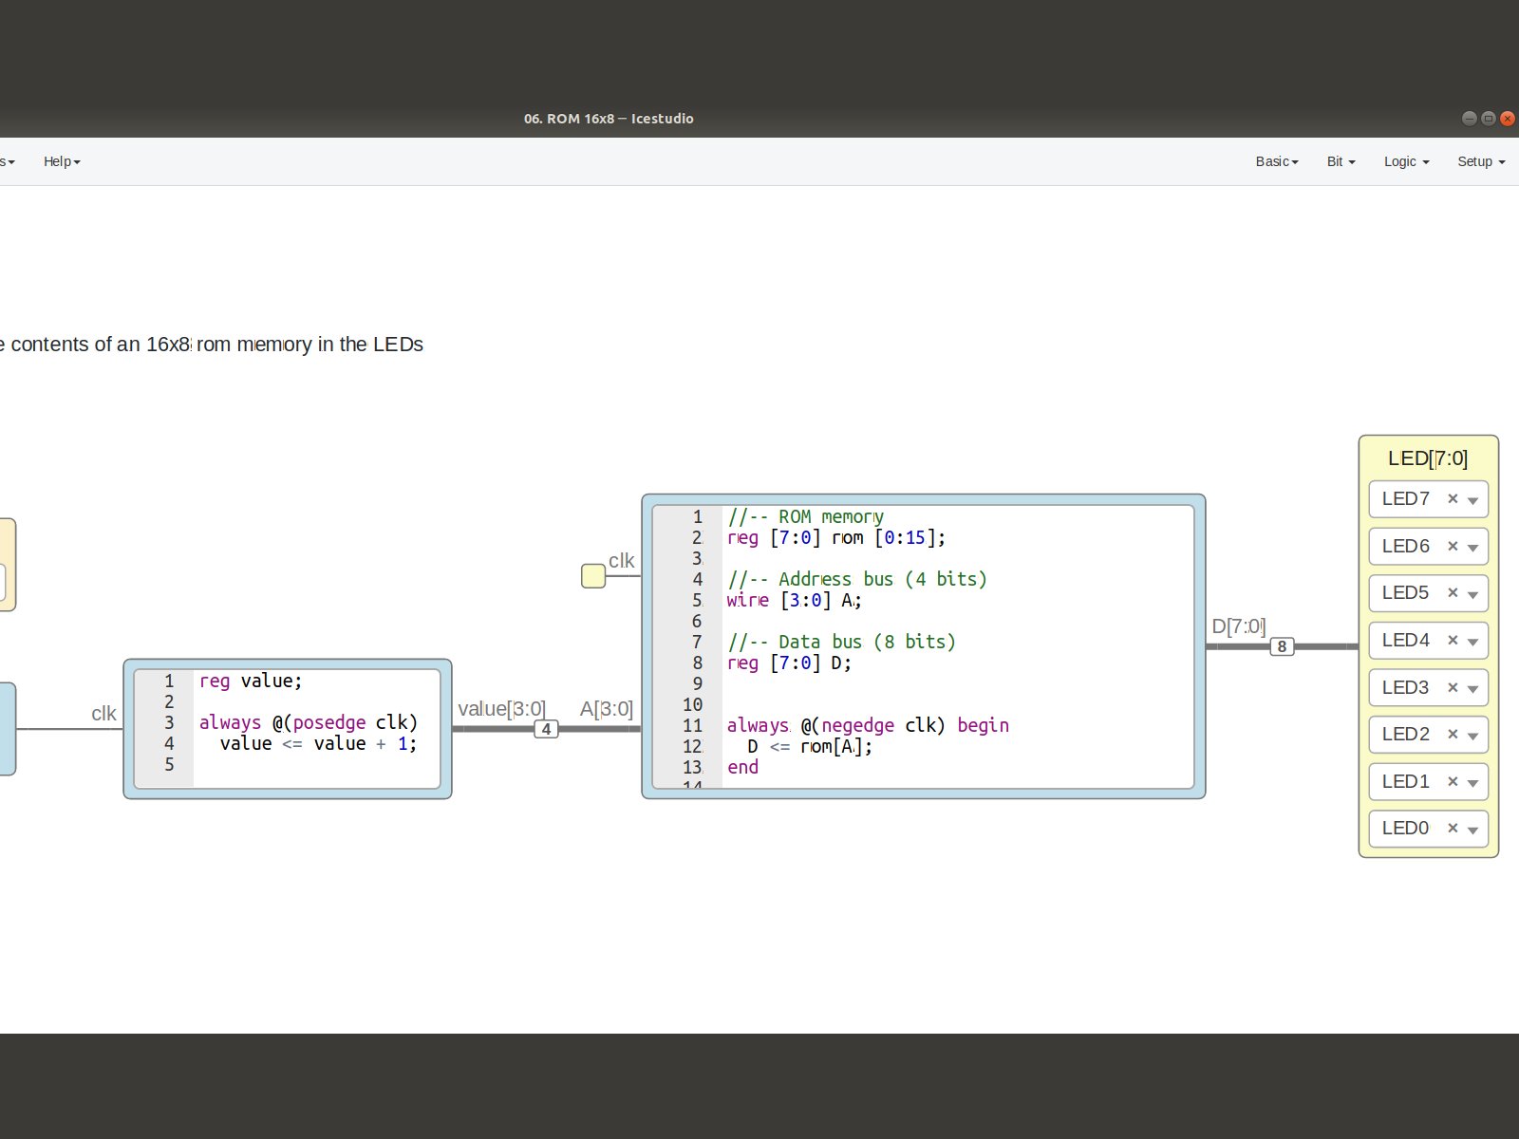Open the Basic blocks menu

[1276, 161]
